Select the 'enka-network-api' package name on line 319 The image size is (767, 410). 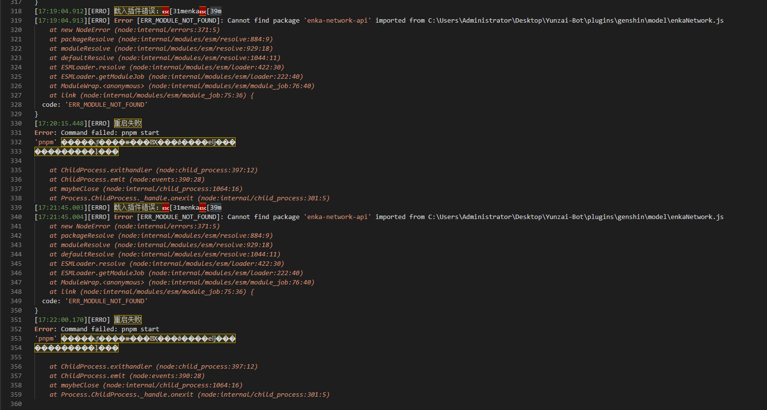click(x=337, y=20)
